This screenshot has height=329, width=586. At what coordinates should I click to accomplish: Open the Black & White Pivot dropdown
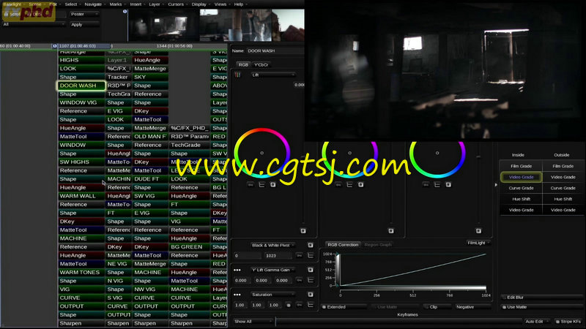click(272, 245)
